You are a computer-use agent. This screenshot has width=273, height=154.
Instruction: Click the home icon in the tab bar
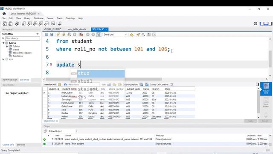(x=4, y=13)
